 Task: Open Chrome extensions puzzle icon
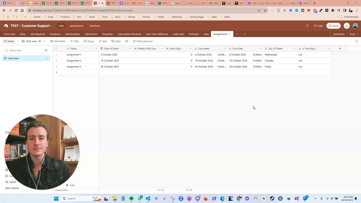coord(333,10)
